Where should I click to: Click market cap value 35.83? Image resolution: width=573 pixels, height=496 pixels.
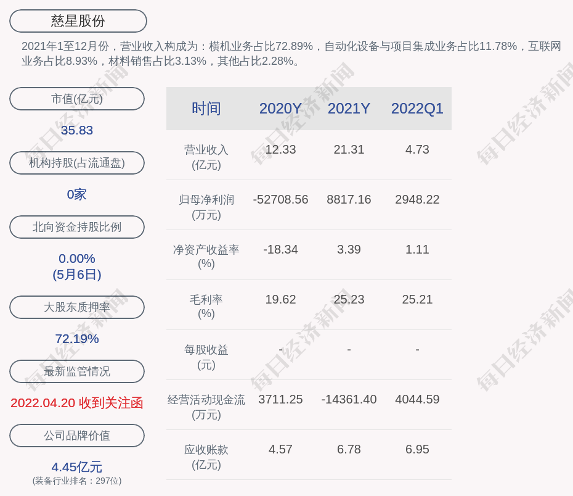pyautogui.click(x=77, y=130)
